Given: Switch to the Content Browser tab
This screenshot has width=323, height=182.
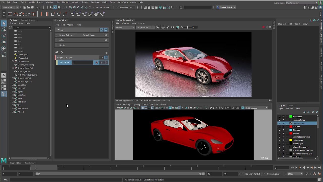Looking at the screenshot, I should pyautogui.click(x=28, y=20).
